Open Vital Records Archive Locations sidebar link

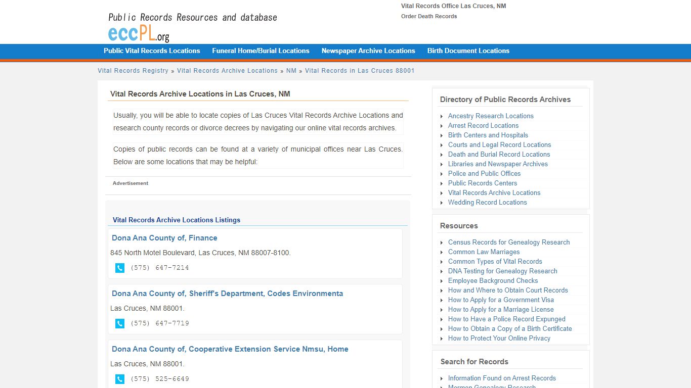[494, 192]
